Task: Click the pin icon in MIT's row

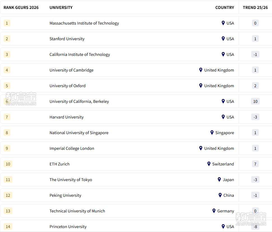Action: click(223, 23)
